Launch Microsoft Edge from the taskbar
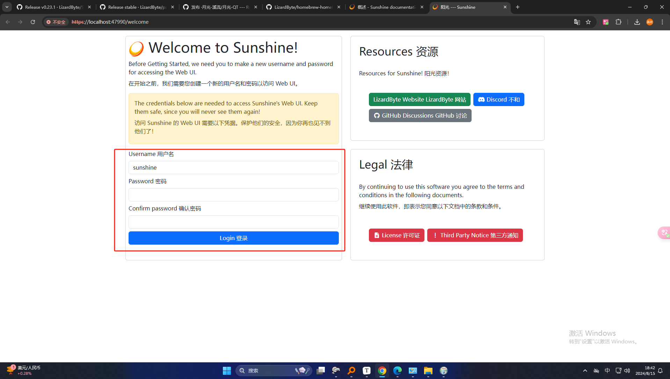The height and width of the screenshot is (379, 670). point(398,371)
